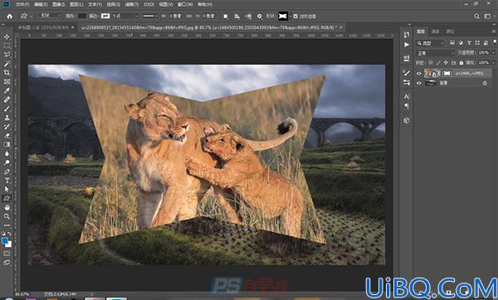This screenshot has height=300, width=498.
Task: Select the Gradient tool
Action: pos(7,144)
